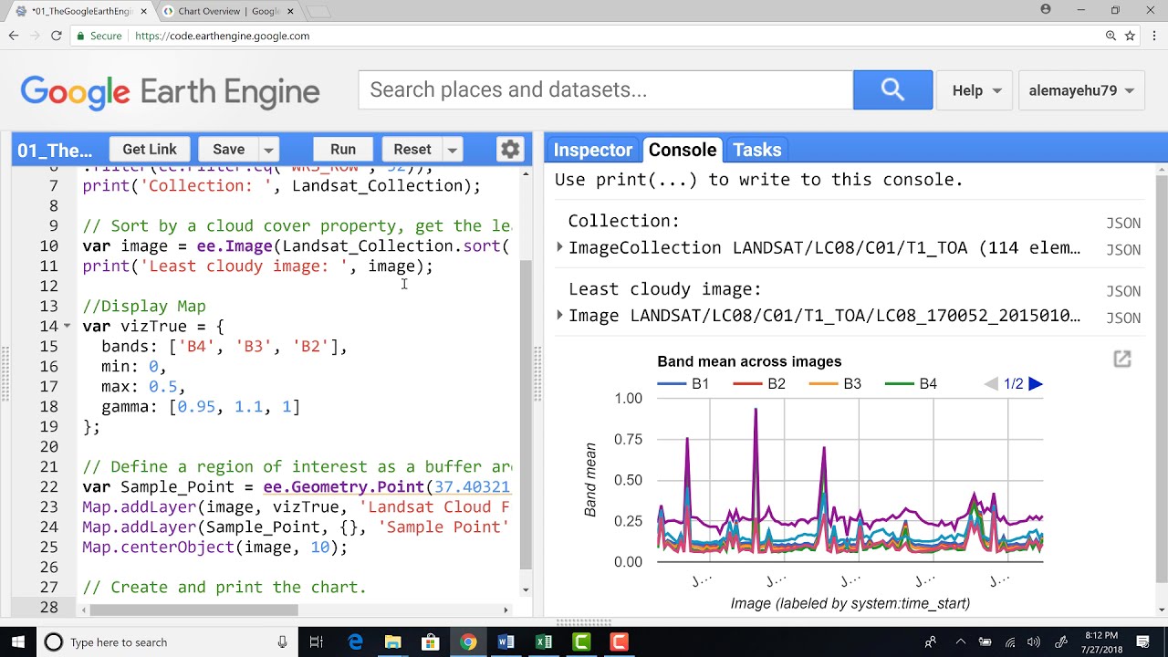Switch to Console tab
This screenshot has width=1168, height=657.
683,150
